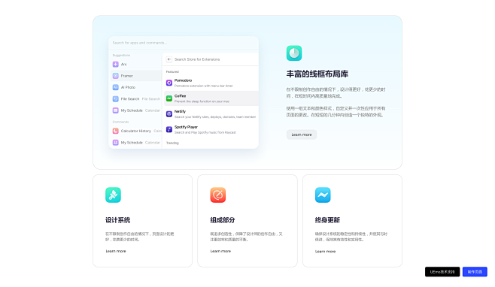This screenshot has width=495, height=287.
Task: Click the Pomodoro extension icon
Action: (169, 83)
